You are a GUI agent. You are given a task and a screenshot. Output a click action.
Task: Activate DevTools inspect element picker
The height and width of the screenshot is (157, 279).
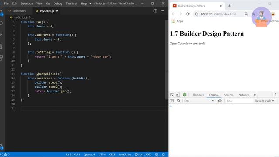point(172,95)
